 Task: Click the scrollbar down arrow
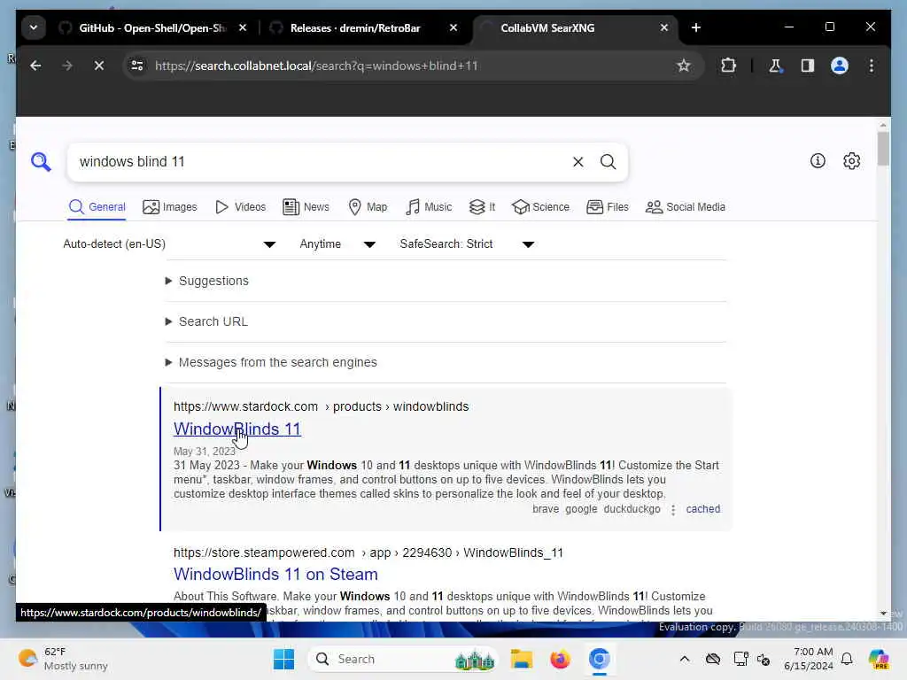point(883,613)
